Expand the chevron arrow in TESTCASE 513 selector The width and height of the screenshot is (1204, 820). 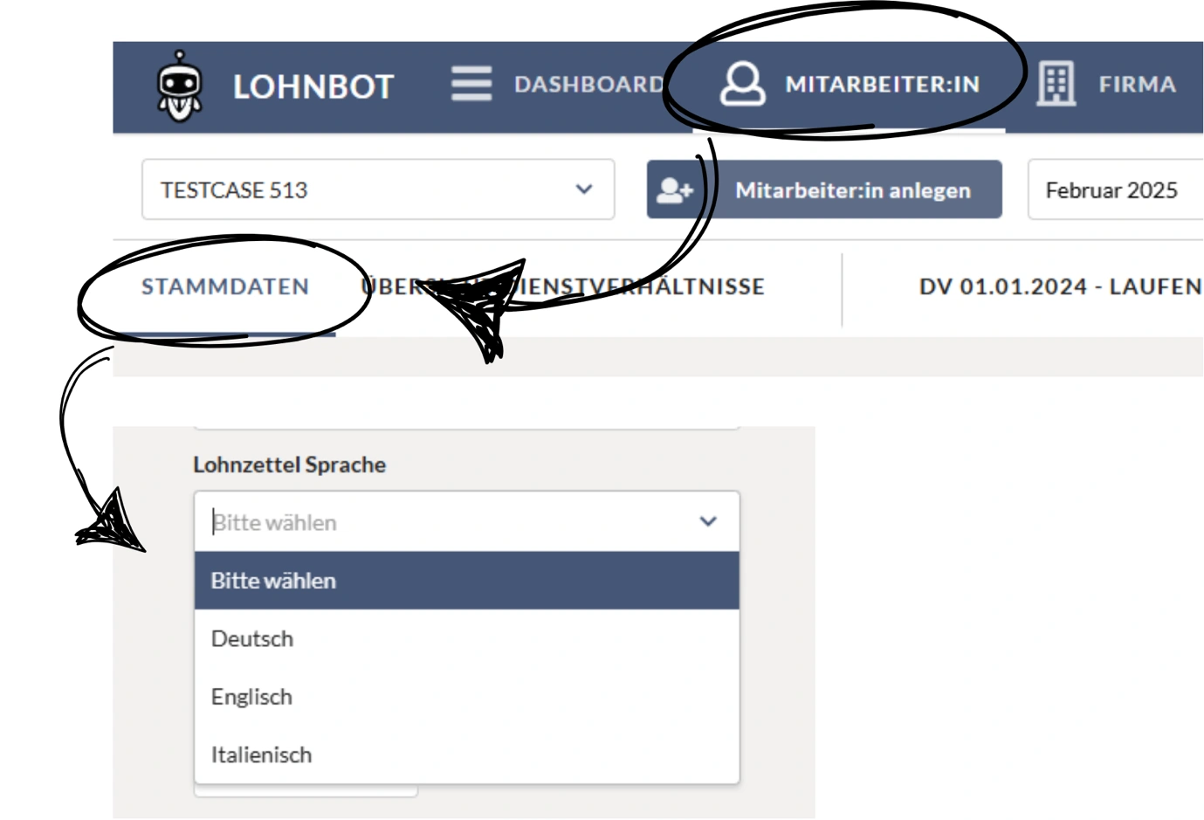pos(584,189)
